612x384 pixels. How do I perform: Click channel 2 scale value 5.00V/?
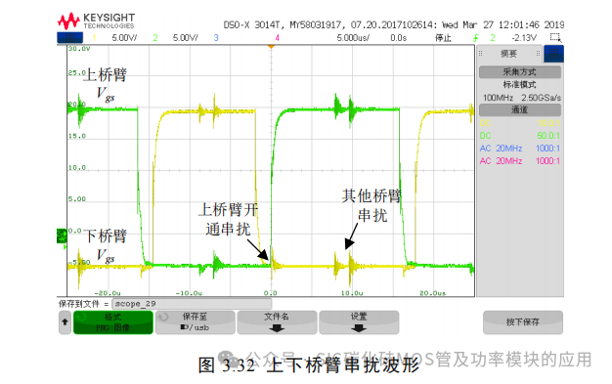pyautogui.click(x=186, y=38)
